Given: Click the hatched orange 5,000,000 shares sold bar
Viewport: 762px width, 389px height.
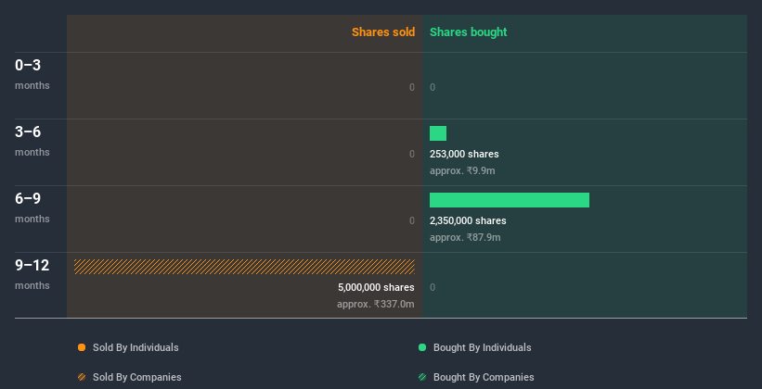Looking at the screenshot, I should 244,267.
